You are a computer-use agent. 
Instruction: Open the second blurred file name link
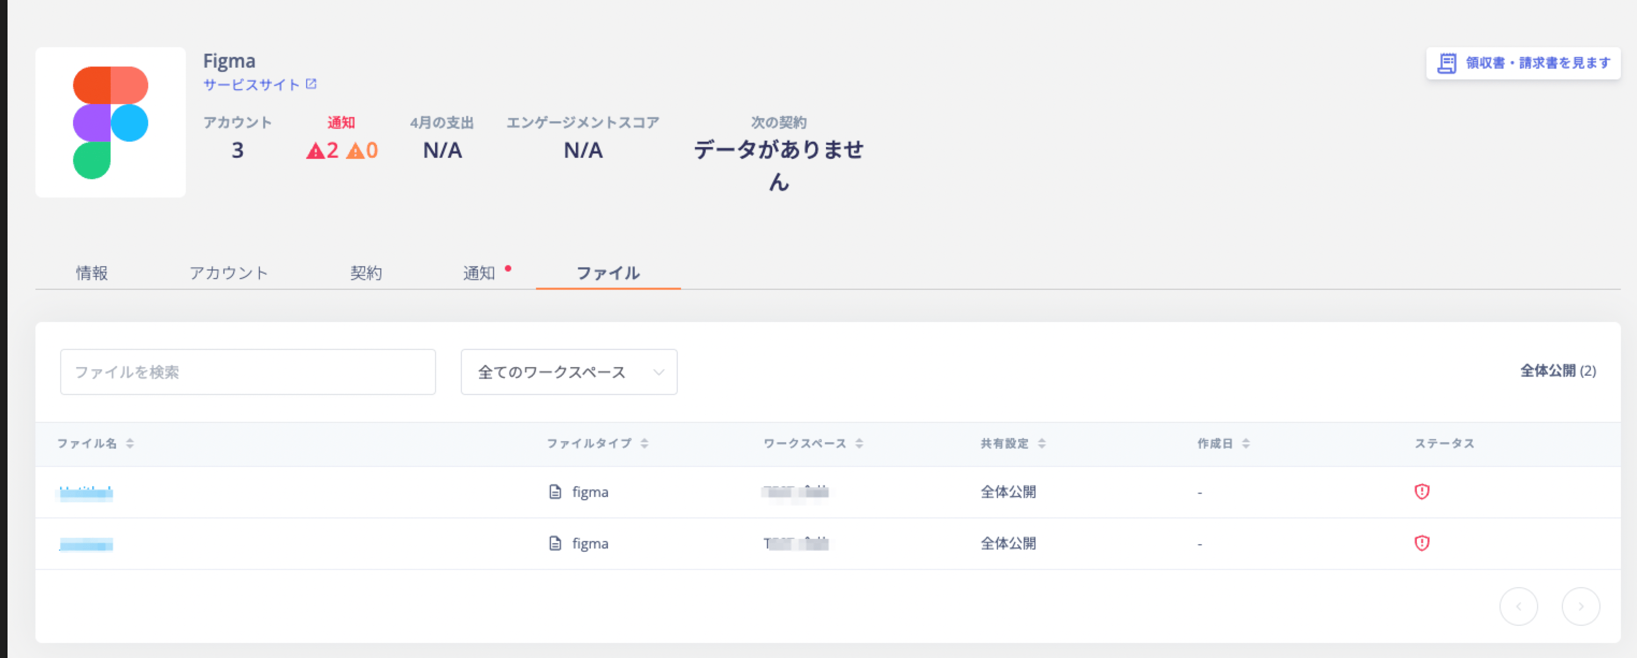point(86,544)
